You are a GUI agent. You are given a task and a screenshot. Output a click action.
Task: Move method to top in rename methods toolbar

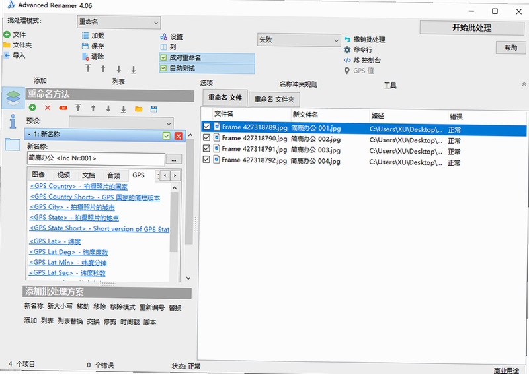[x=78, y=108]
